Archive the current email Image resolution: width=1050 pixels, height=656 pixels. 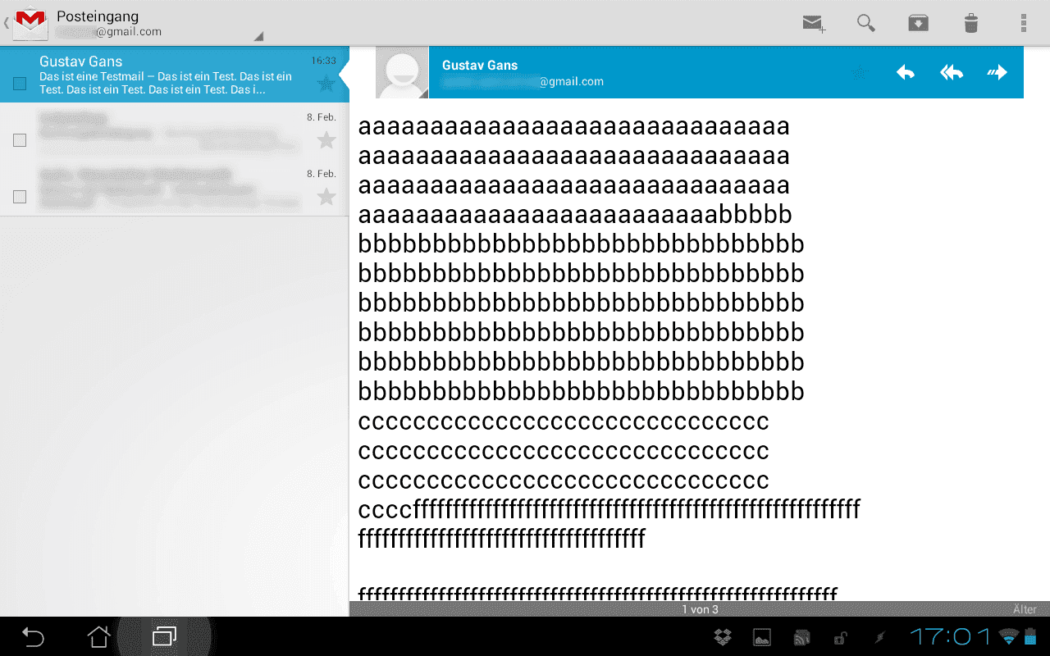coord(918,23)
